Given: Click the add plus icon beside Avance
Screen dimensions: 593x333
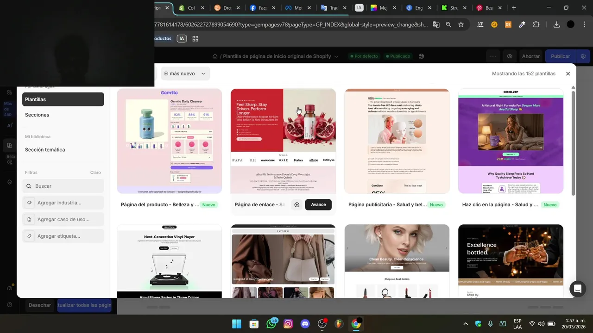Looking at the screenshot, I should [297, 205].
